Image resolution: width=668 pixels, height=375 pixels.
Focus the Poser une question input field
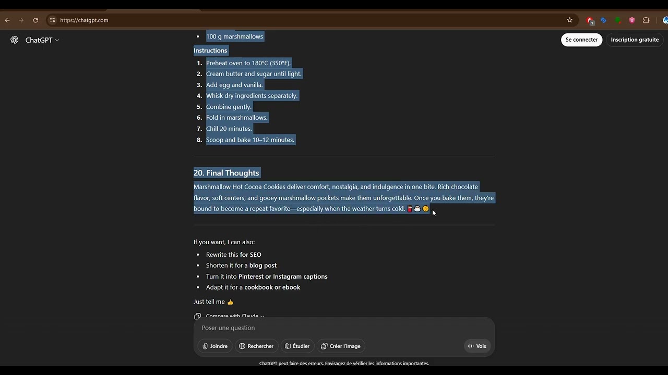pyautogui.click(x=344, y=328)
